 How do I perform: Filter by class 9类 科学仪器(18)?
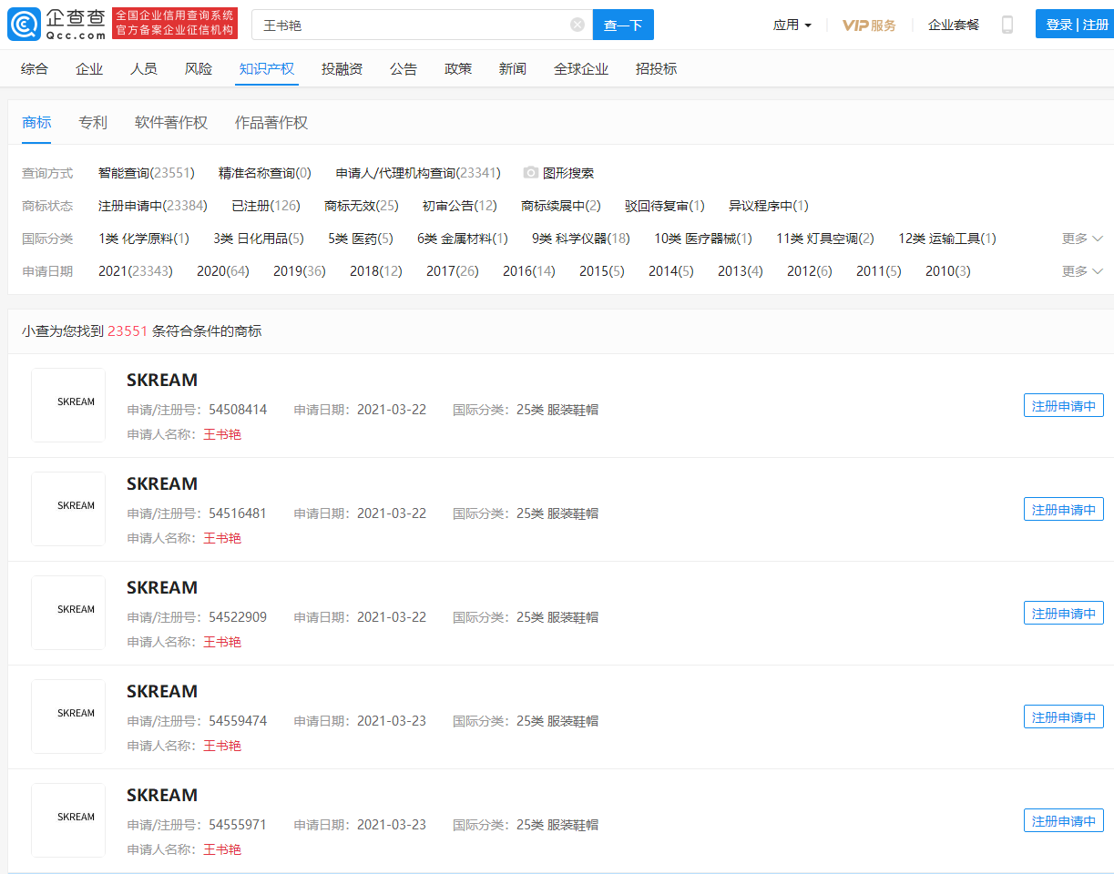[581, 239]
